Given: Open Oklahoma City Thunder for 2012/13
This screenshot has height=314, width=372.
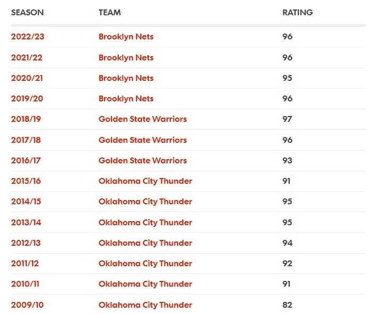Looking at the screenshot, I should point(145,243).
